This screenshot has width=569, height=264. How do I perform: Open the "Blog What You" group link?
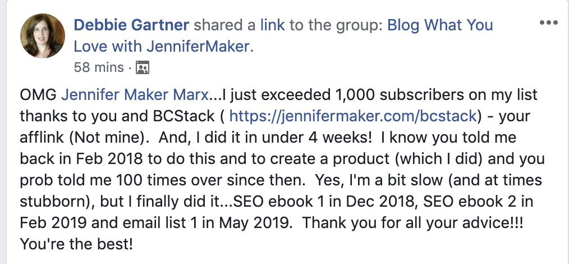click(x=440, y=25)
